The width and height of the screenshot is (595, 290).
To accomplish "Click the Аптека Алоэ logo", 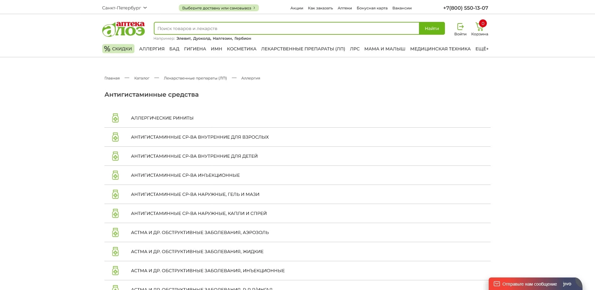I will [x=124, y=29].
